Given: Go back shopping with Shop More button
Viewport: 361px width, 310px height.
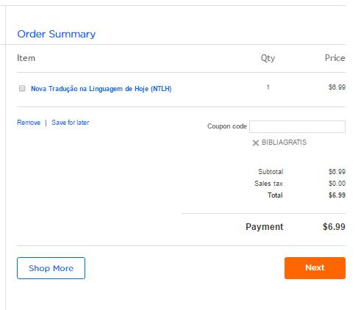Looking at the screenshot, I should pos(51,268).
